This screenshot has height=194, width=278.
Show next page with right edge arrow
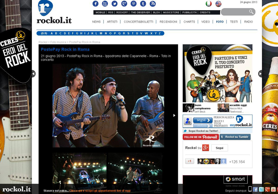pos(260,74)
